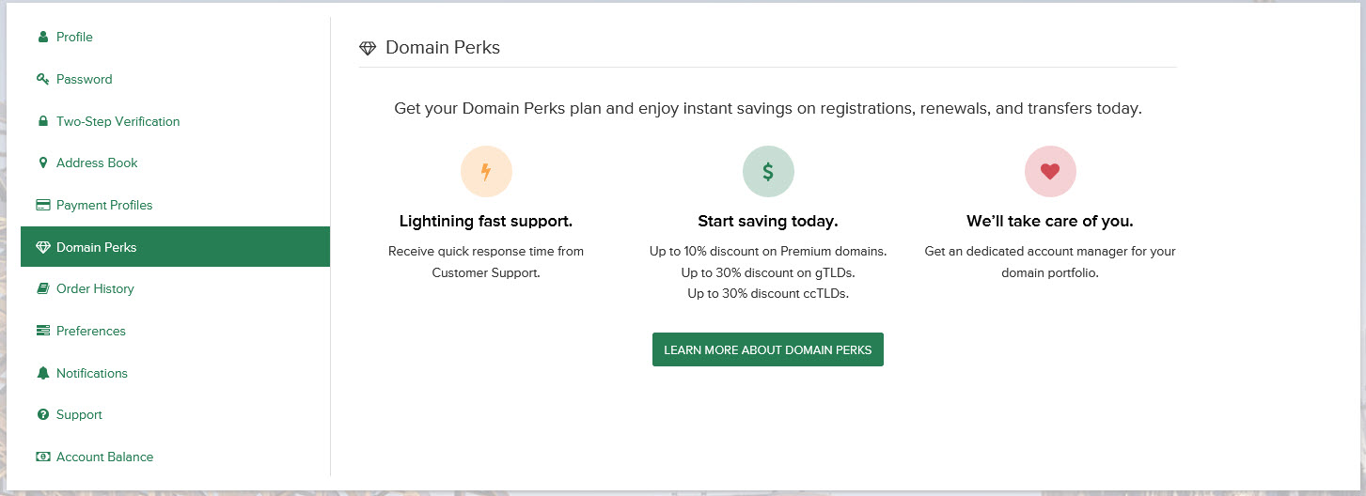This screenshot has height=496, width=1366.
Task: Select Learn More About Domain Perks button
Action: [x=768, y=349]
